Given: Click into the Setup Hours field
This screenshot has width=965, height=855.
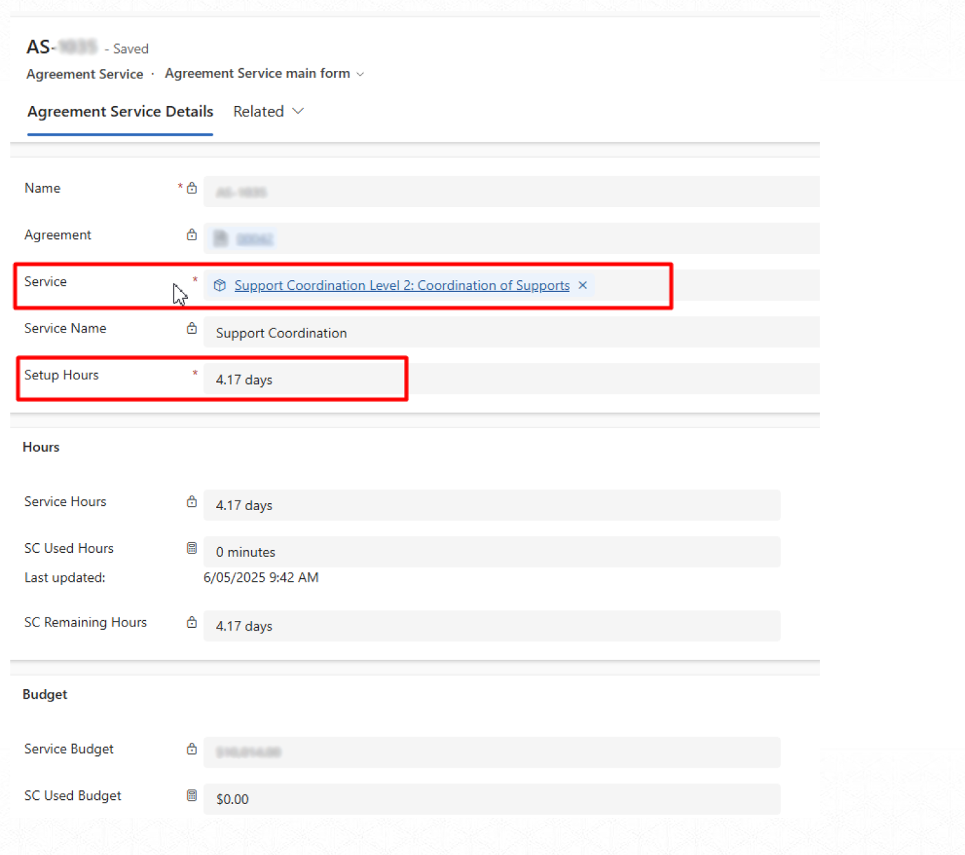Looking at the screenshot, I should pos(303,379).
